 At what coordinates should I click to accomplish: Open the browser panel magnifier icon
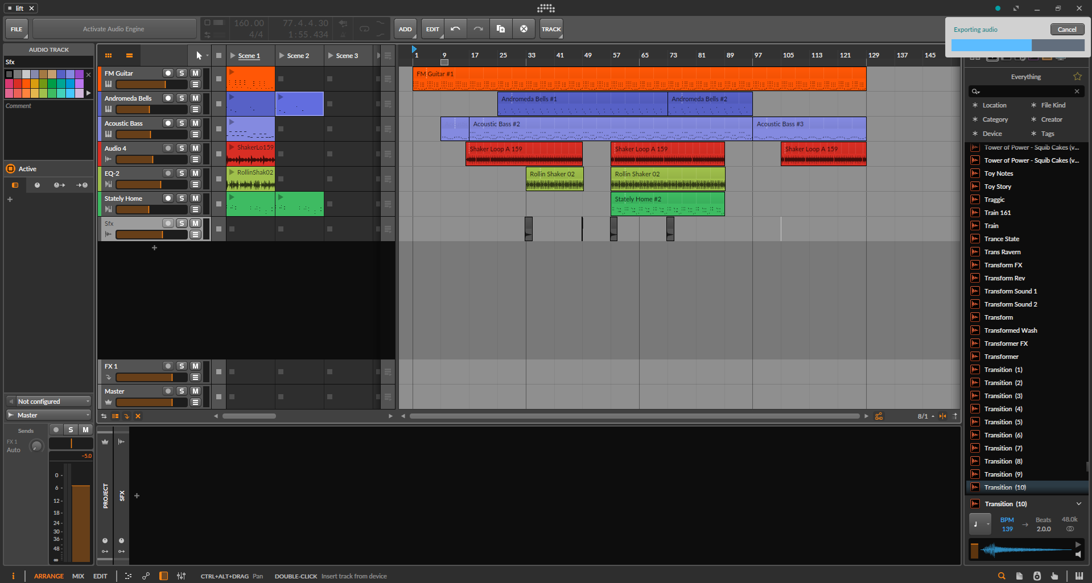point(1002,576)
